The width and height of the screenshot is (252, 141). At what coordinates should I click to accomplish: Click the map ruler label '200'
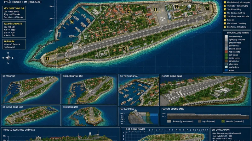pyautogui.click(x=51, y=18)
